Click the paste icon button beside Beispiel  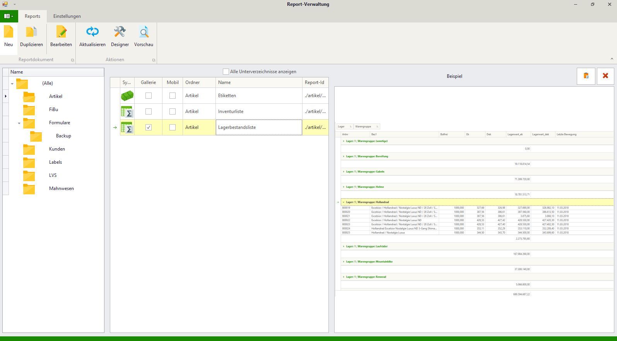pyautogui.click(x=586, y=76)
